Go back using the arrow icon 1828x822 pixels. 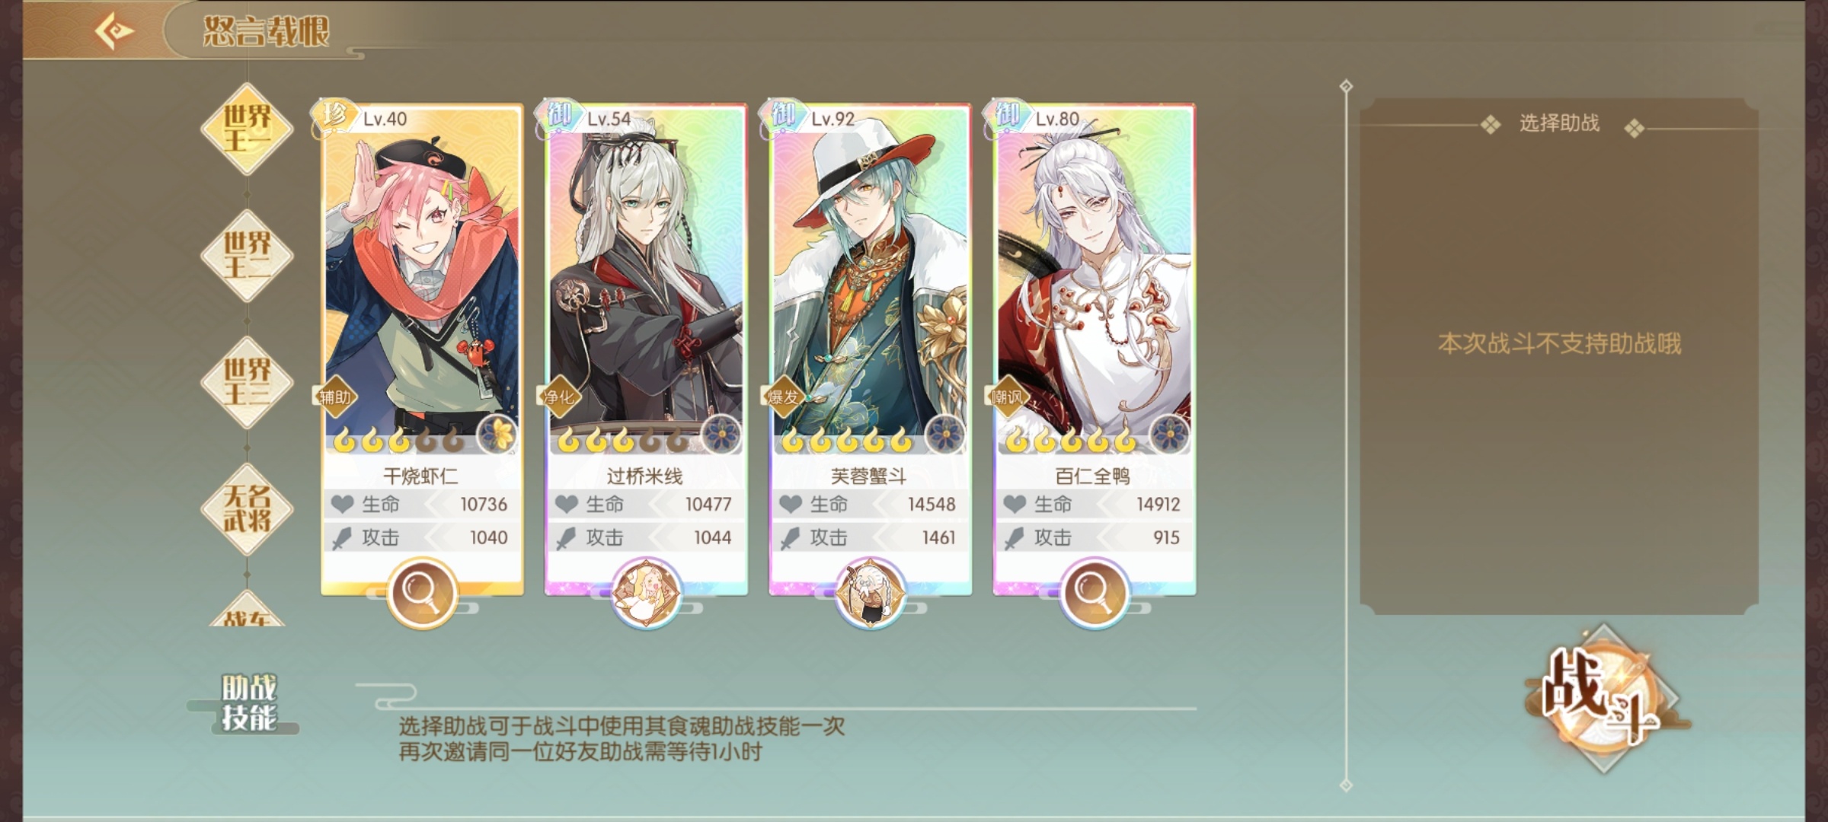click(x=114, y=30)
